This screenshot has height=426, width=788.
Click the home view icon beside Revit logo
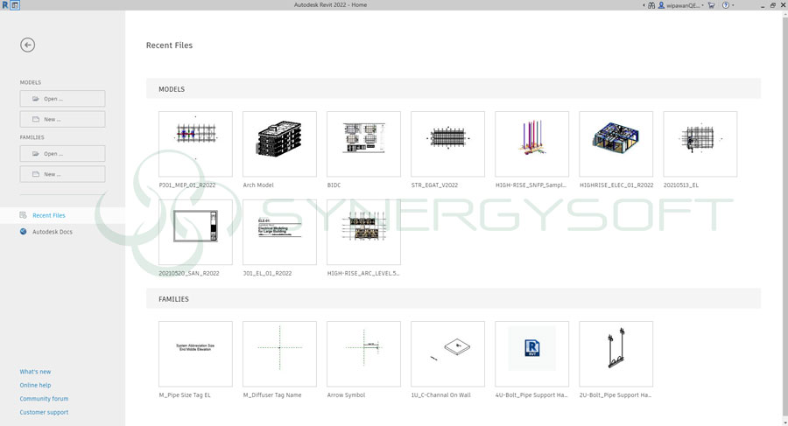click(15, 5)
